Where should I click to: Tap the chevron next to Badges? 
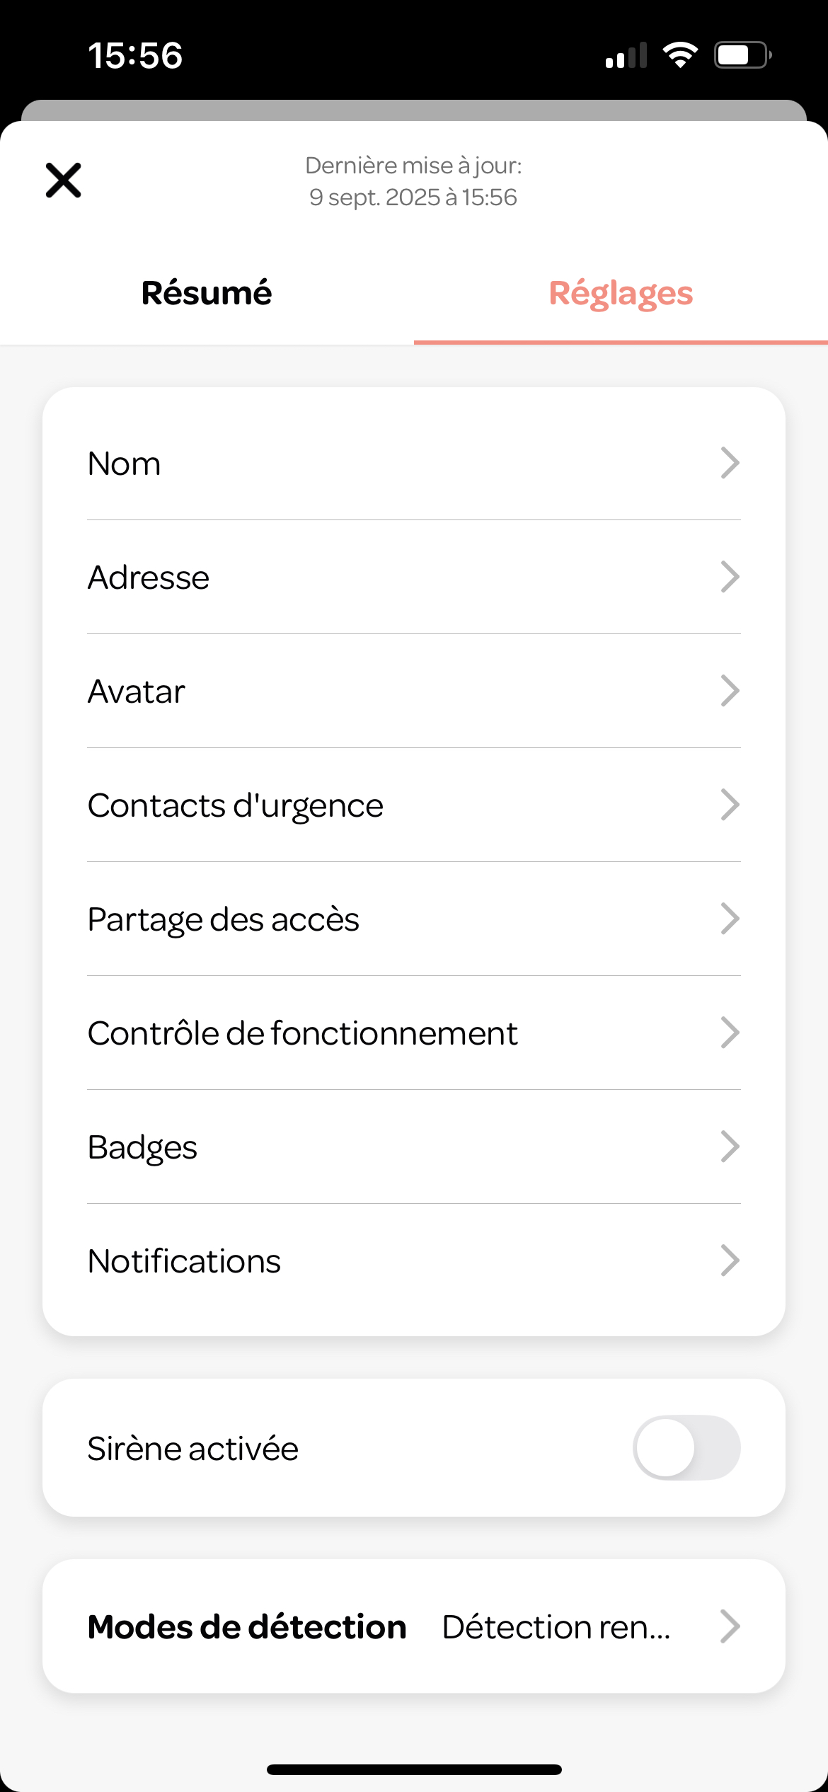(x=730, y=1147)
